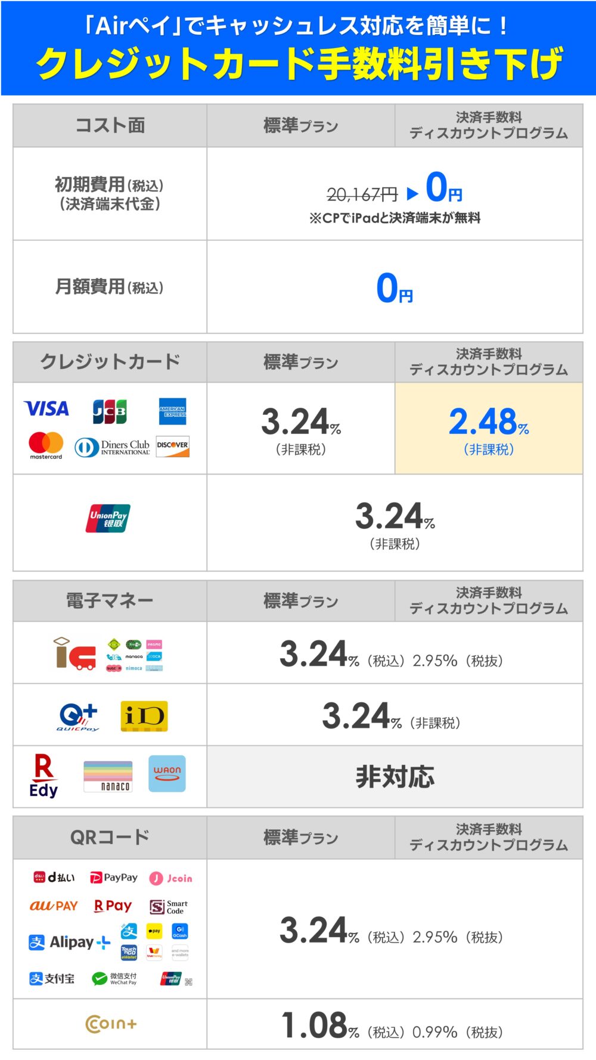596x1060 pixels.
Task: Select the WAON logo
Action: 167,774
